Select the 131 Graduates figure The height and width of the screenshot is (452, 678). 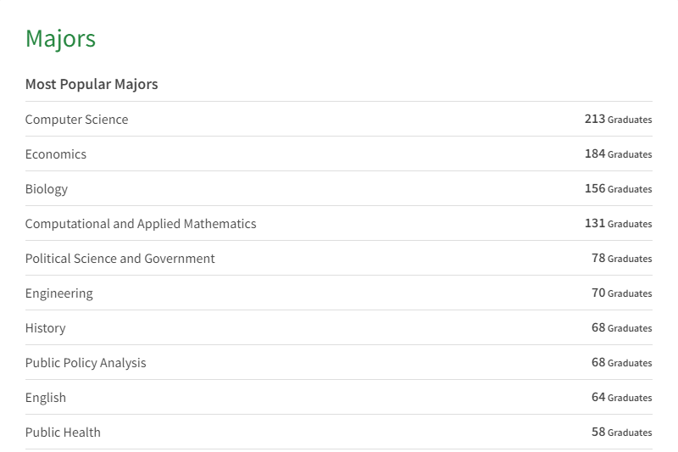coord(618,224)
